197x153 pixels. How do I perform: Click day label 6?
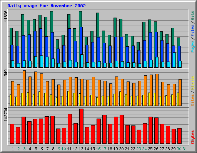[42, 149]
